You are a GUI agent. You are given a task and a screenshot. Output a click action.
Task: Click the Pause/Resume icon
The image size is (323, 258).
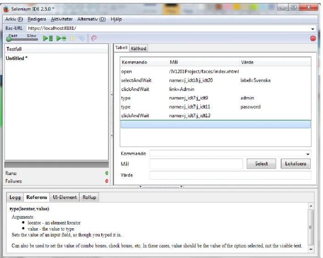tap(72, 38)
